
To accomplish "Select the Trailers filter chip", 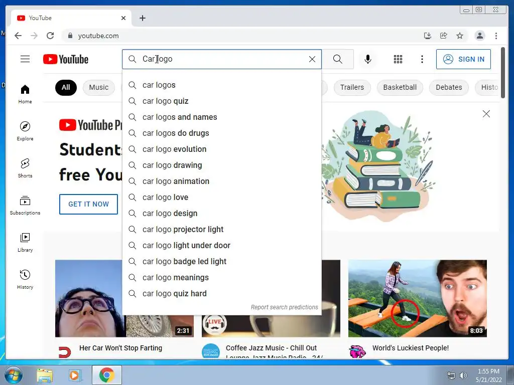I will tap(352, 87).
